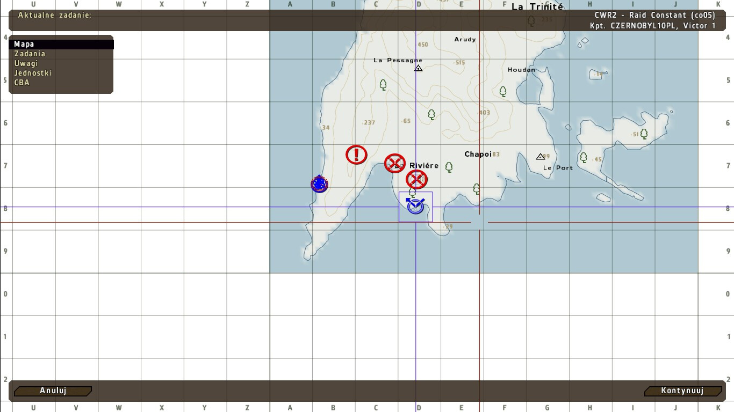This screenshot has width=734, height=412.
Task: Click tree icon next to elevation 51
Action: point(644,134)
